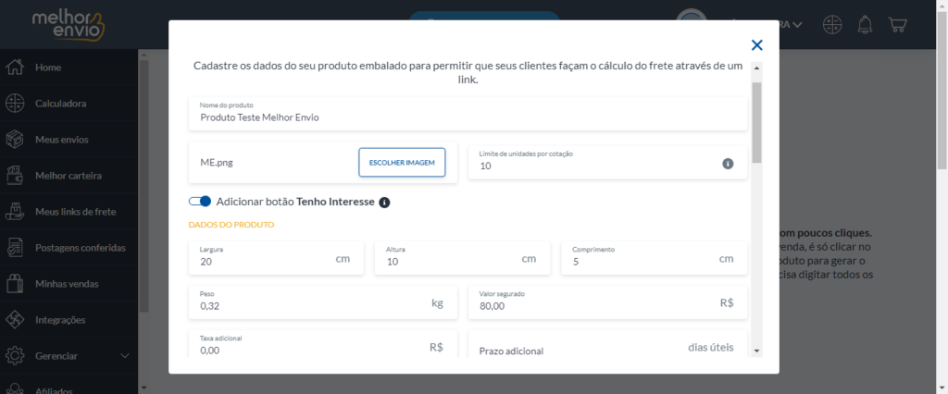Close the product registration dialog

point(757,44)
